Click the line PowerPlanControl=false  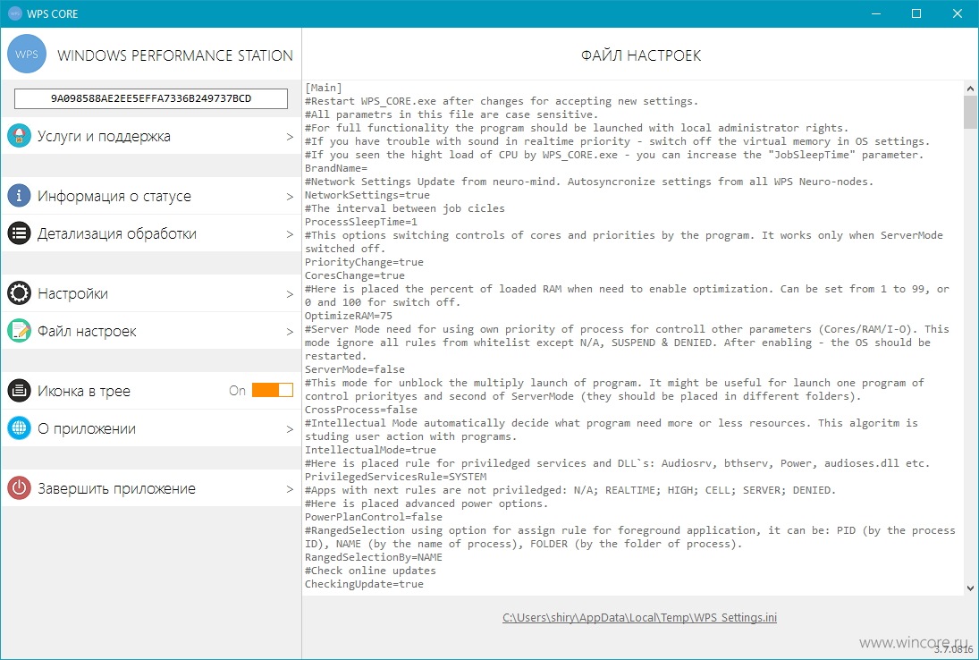pyautogui.click(x=374, y=517)
